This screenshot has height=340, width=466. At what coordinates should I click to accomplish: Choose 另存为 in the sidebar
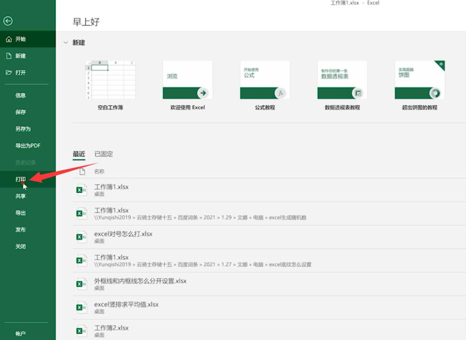pyautogui.click(x=28, y=129)
